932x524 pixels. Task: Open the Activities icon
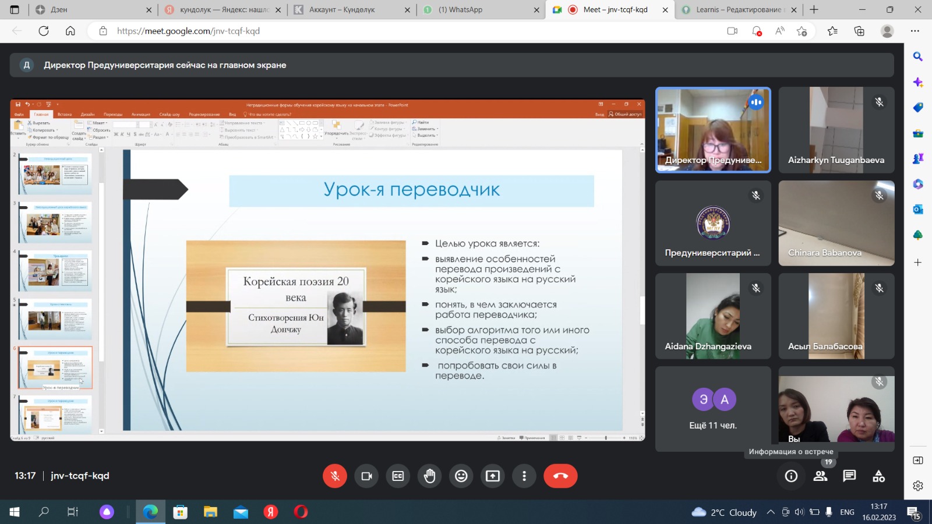[878, 476]
